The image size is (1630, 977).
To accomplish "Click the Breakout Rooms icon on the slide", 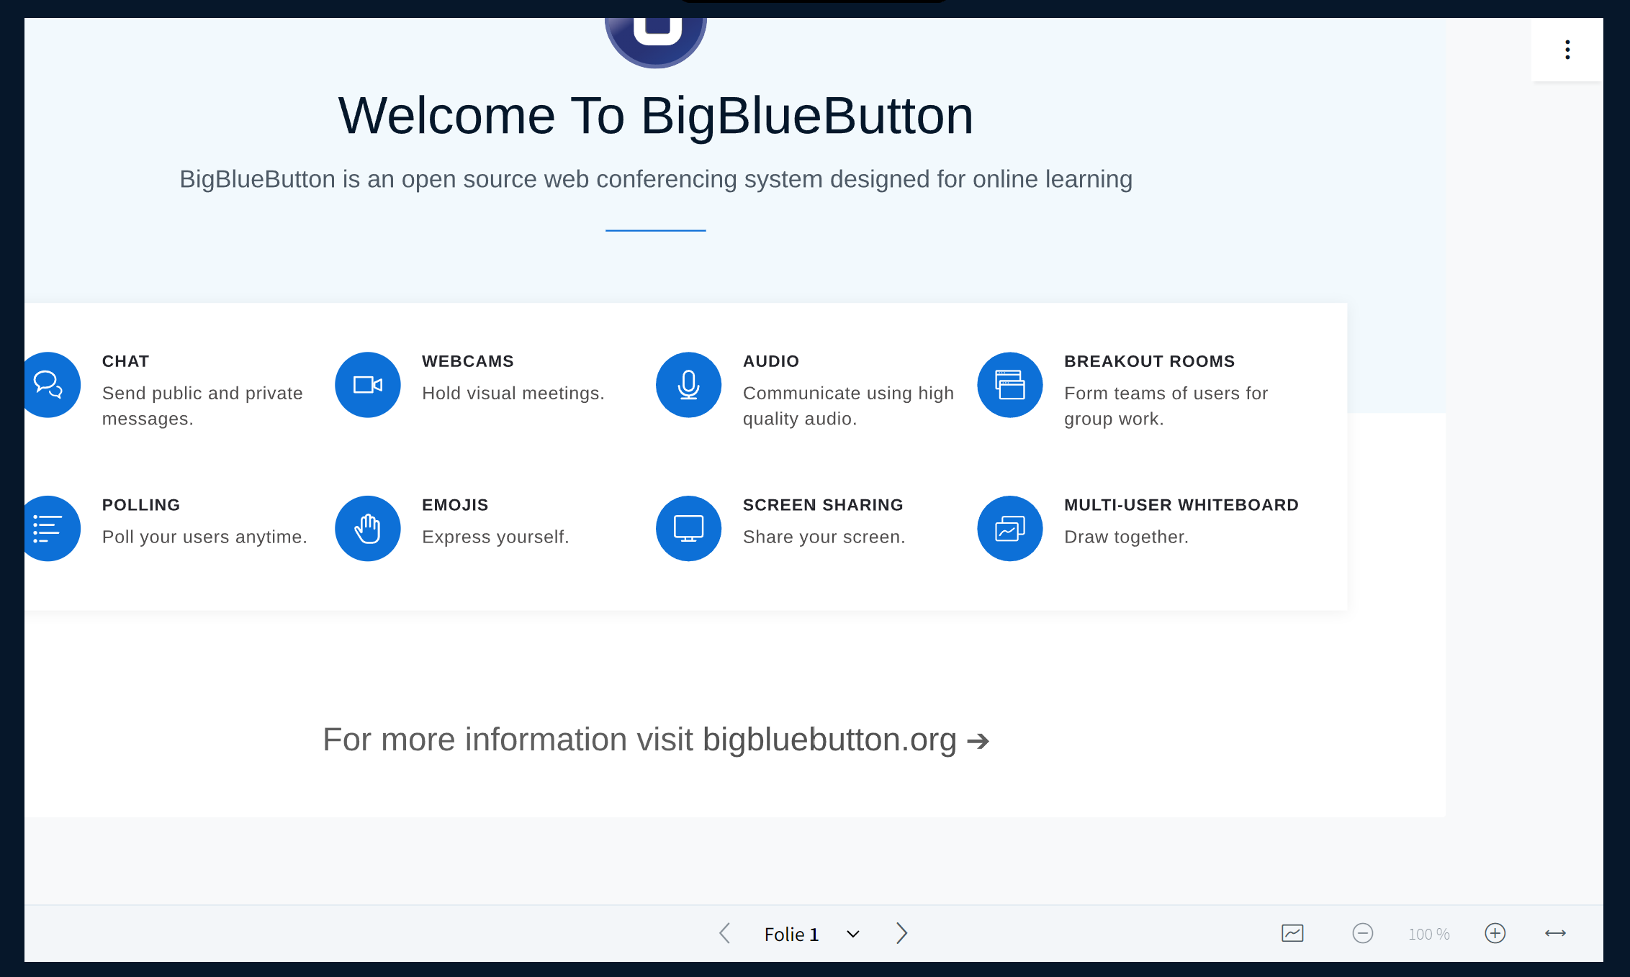I will coord(1009,384).
